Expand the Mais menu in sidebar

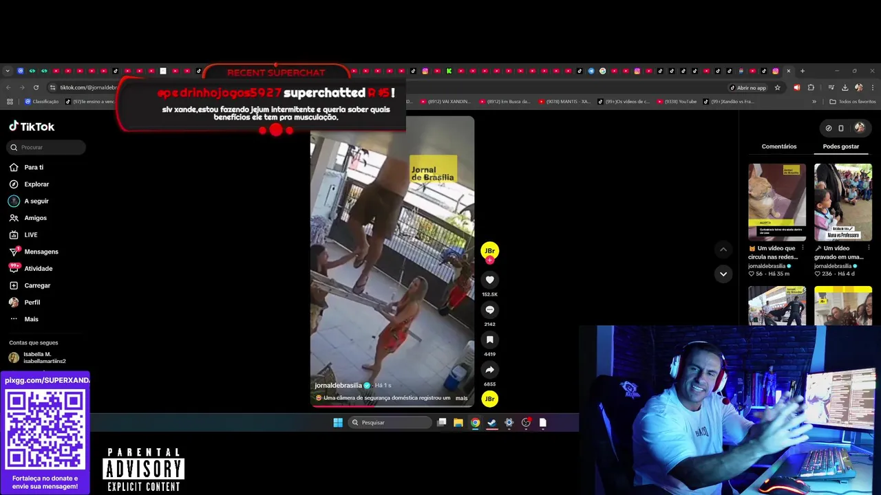(x=24, y=319)
